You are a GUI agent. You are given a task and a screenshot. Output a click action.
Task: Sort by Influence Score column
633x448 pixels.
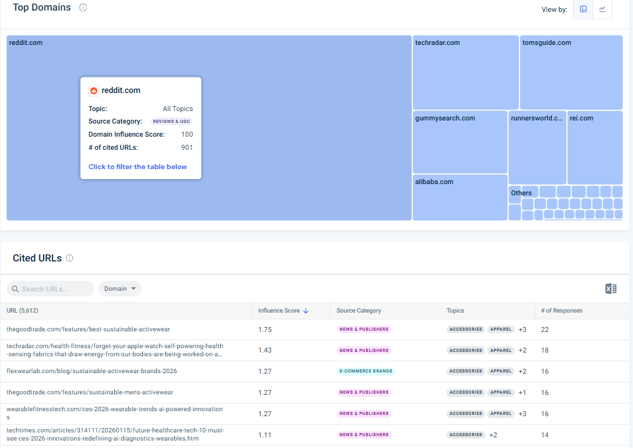point(283,311)
